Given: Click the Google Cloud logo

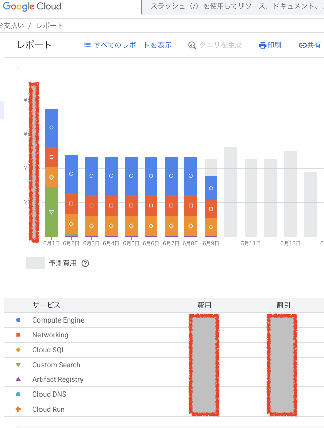Looking at the screenshot, I should [x=32, y=7].
